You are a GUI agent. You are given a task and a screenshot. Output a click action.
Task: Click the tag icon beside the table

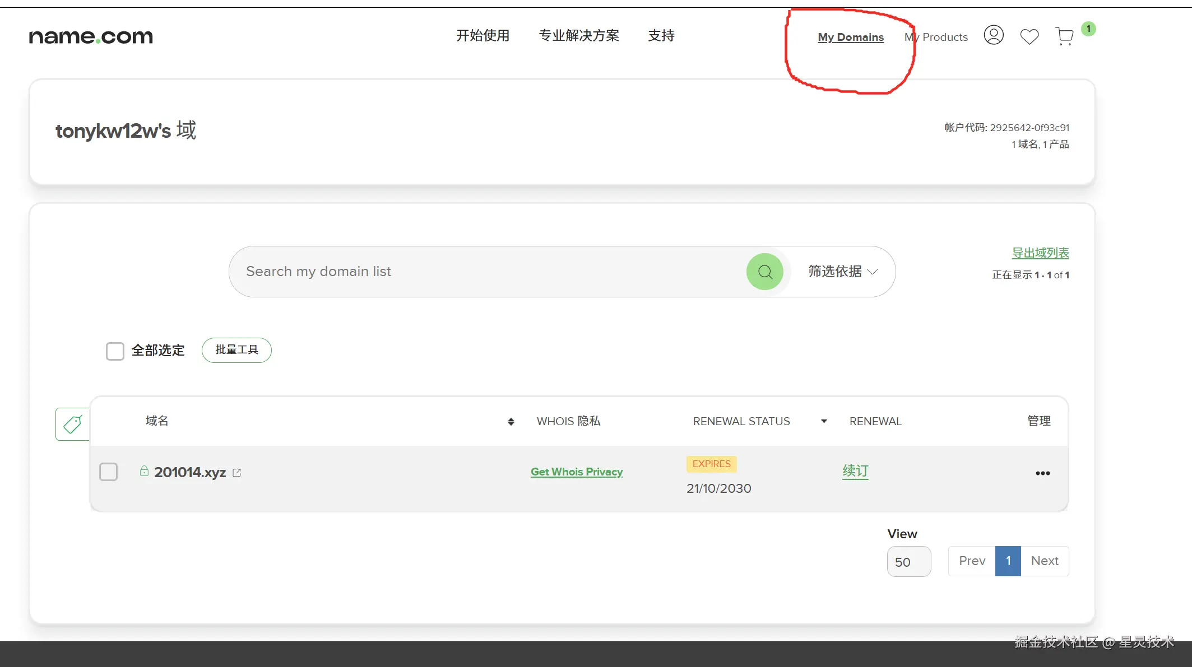(73, 424)
